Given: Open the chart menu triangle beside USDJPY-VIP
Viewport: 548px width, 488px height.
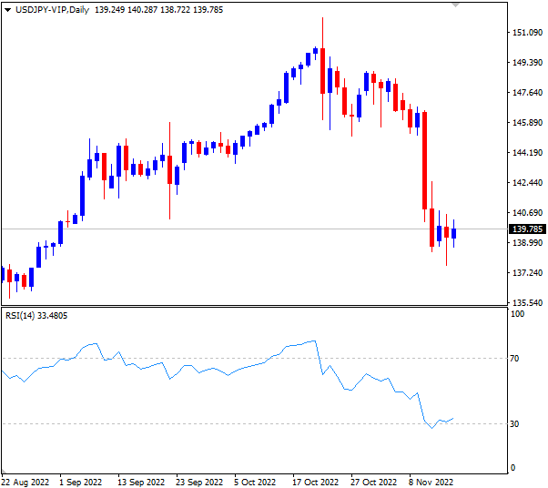Looking at the screenshot, I should [7, 10].
